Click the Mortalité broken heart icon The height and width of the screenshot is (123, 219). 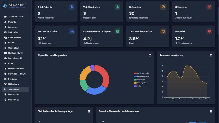209,31
